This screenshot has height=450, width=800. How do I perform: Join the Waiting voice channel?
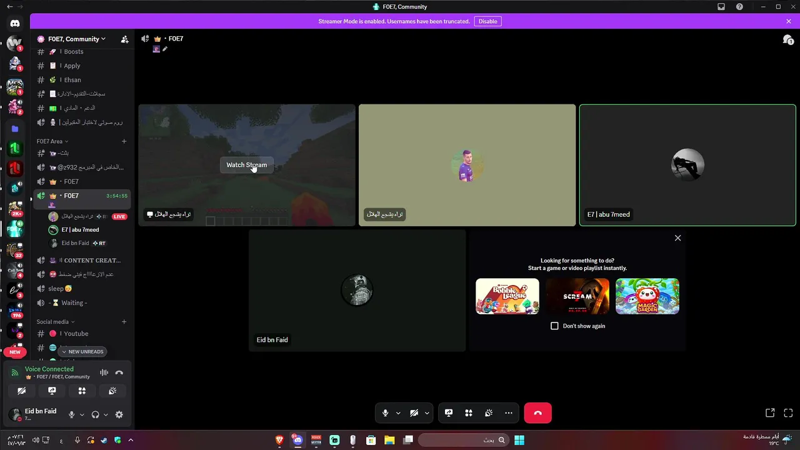coord(81,303)
